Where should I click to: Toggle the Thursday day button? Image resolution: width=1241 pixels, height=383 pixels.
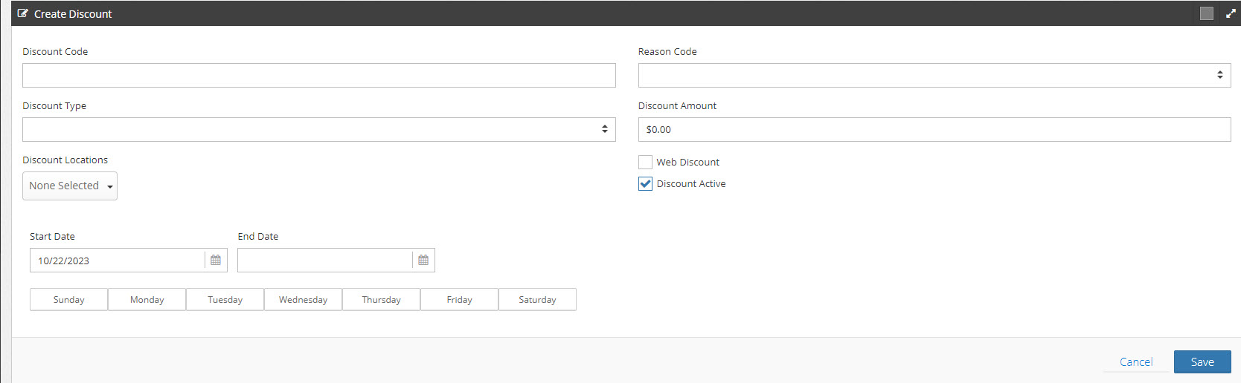click(x=381, y=300)
